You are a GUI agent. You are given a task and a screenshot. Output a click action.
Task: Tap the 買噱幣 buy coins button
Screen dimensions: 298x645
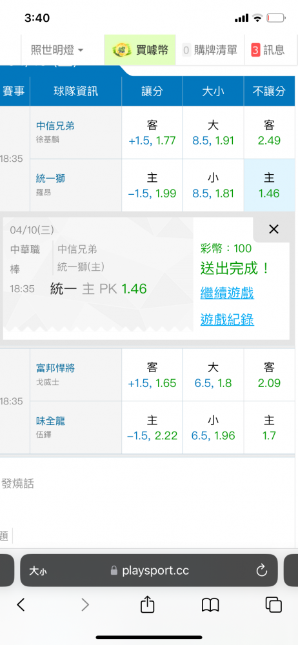tap(140, 50)
